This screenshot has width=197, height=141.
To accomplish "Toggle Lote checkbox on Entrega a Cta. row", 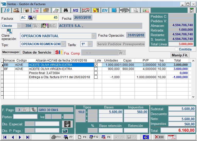I will 96,77.
